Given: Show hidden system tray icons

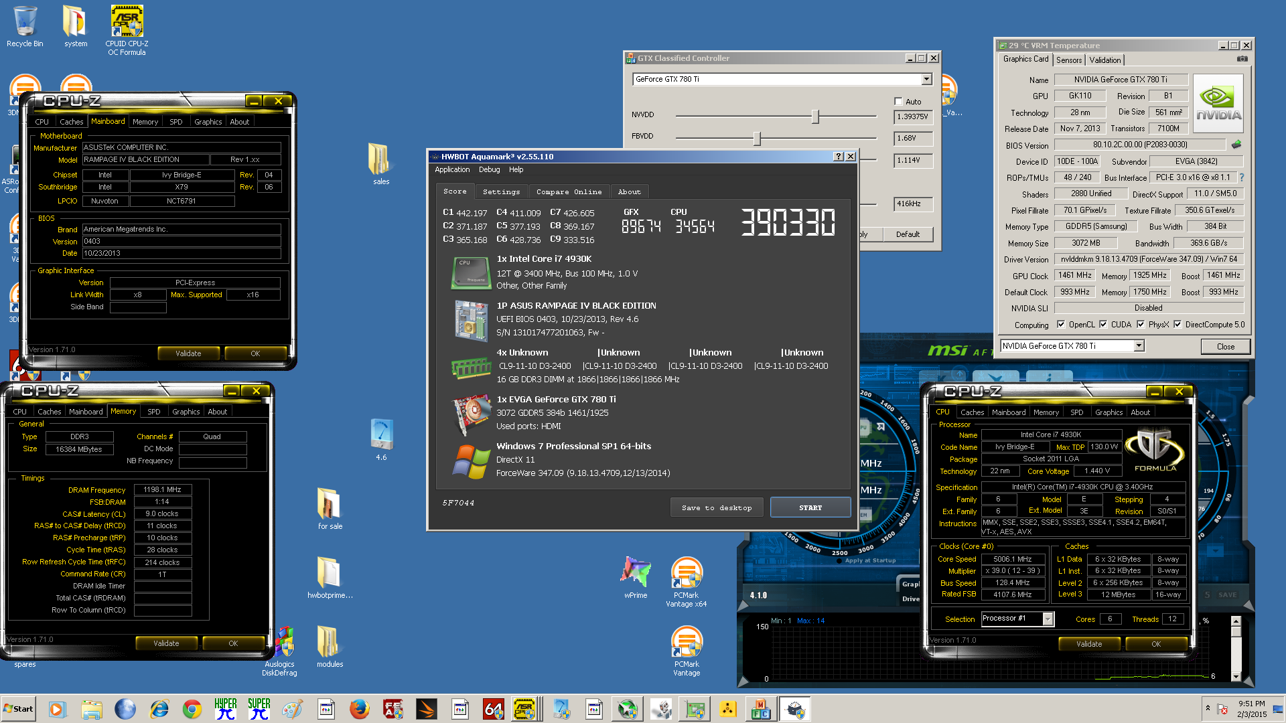Looking at the screenshot, I should [x=1208, y=708].
